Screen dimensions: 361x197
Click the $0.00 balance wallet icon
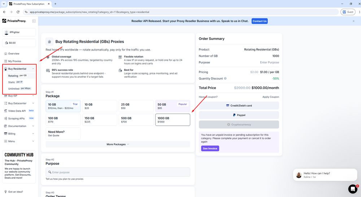click(6, 43)
